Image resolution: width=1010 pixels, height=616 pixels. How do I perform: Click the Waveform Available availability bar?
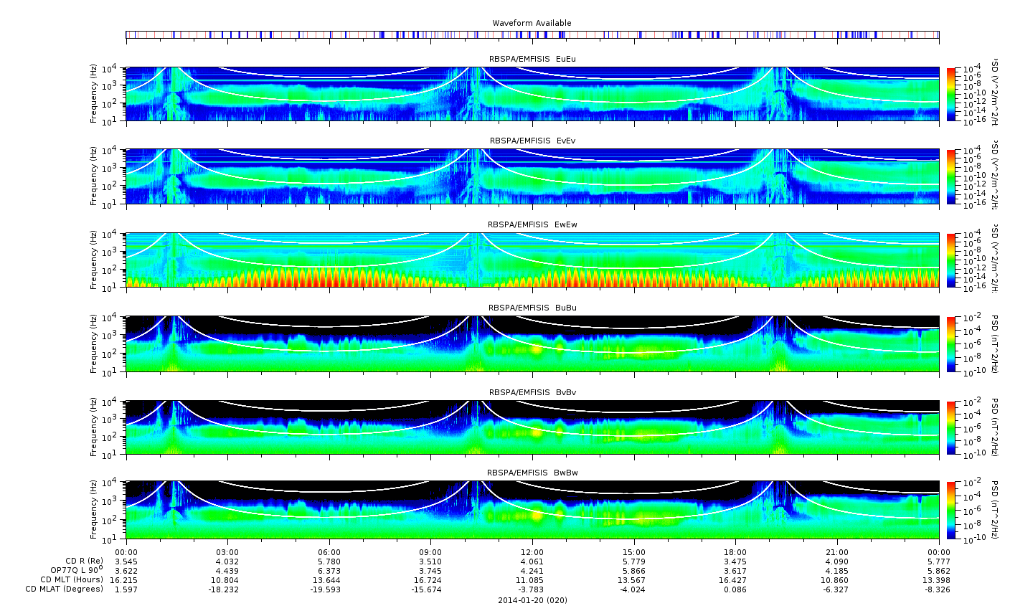point(532,34)
